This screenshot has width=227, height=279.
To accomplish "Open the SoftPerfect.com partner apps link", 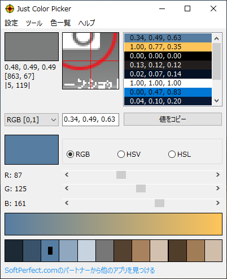I will (x=80, y=271).
